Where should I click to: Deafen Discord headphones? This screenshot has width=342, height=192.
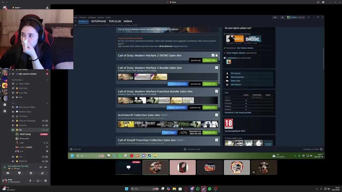coord(38,181)
